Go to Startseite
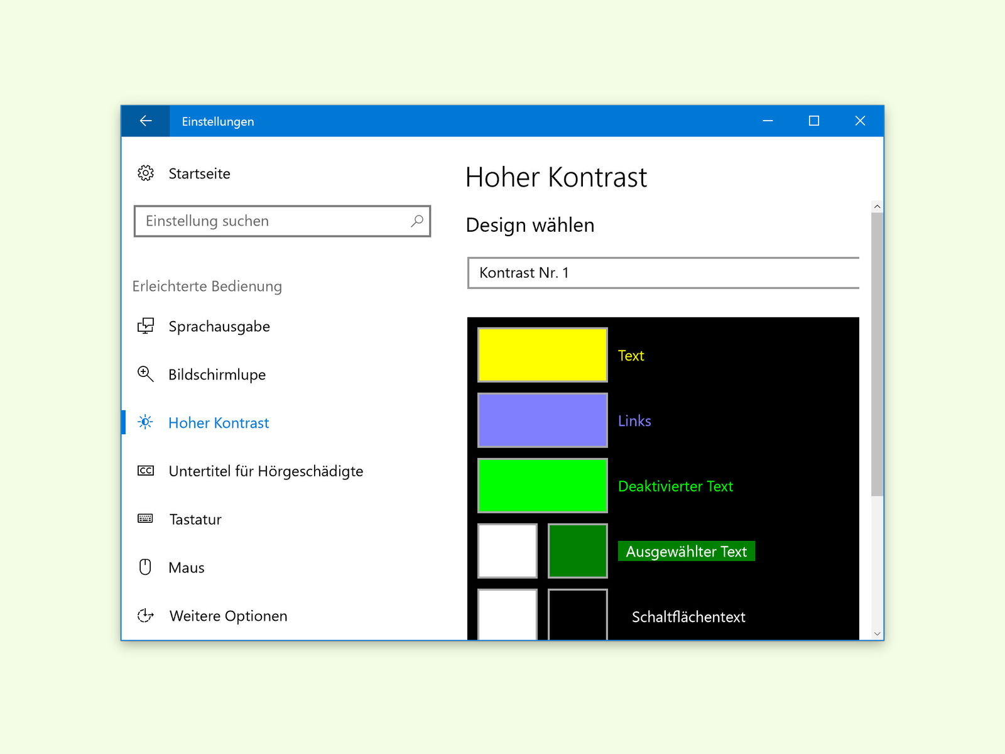Image resolution: width=1005 pixels, height=754 pixels. 199,173
